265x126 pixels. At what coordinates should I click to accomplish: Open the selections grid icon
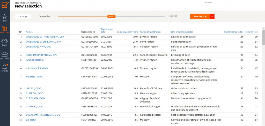tap(5, 29)
